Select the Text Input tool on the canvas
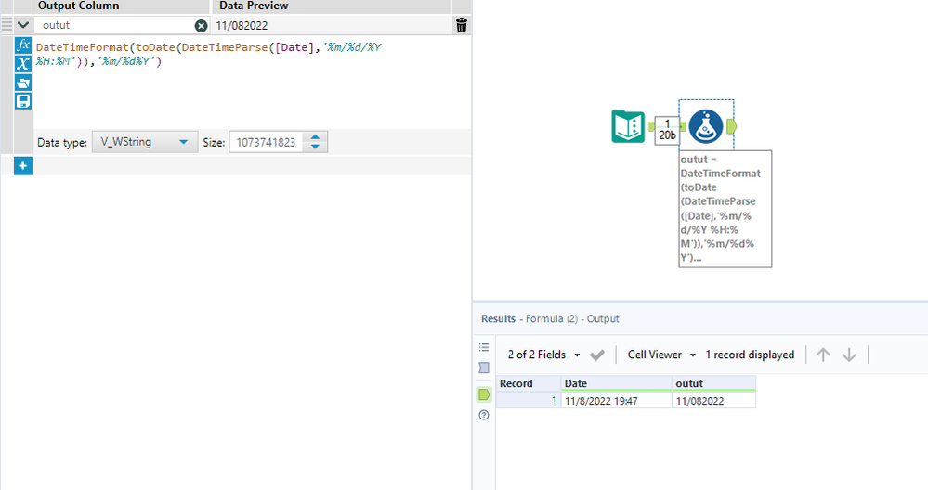The height and width of the screenshot is (490, 928). click(628, 126)
